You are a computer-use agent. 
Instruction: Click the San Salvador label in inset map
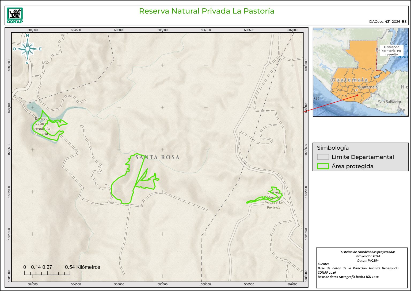[389, 102]
